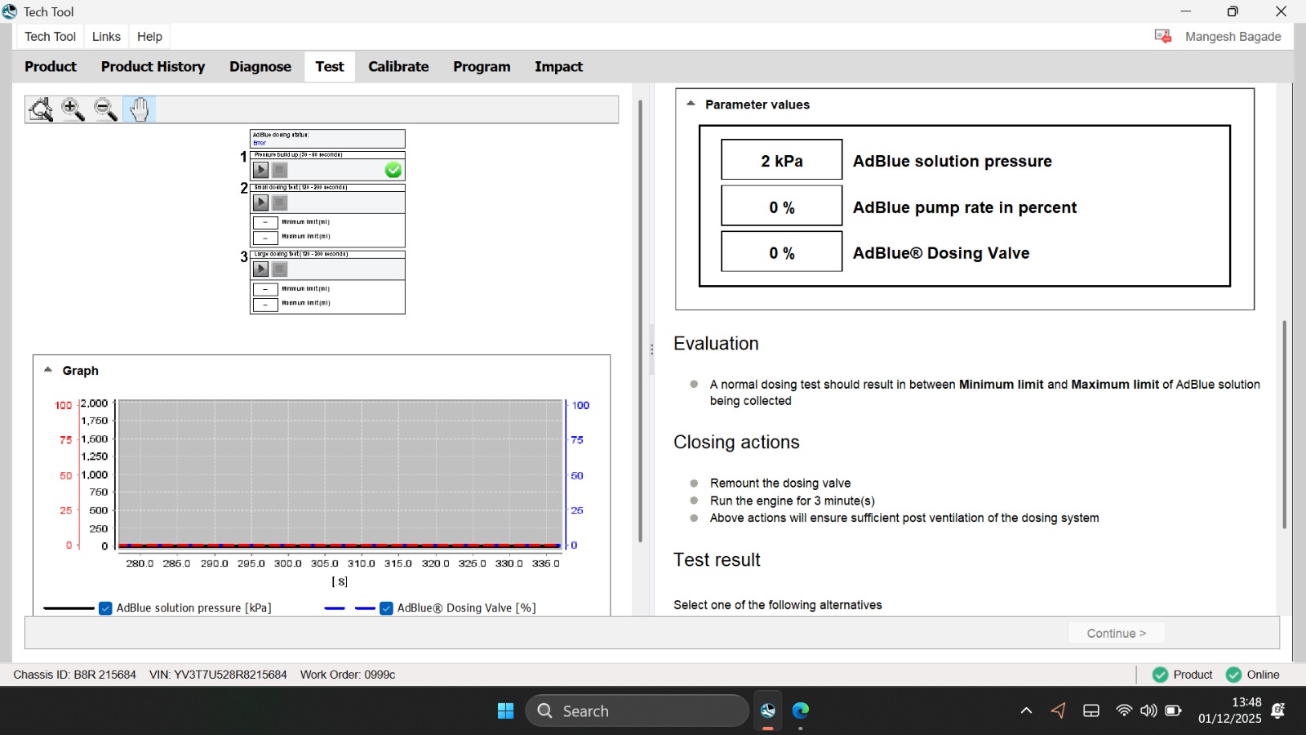Toggle AdBlue Dosing Valve [%] graph checkbox
Image resolution: width=1306 pixels, height=735 pixels.
tap(387, 608)
